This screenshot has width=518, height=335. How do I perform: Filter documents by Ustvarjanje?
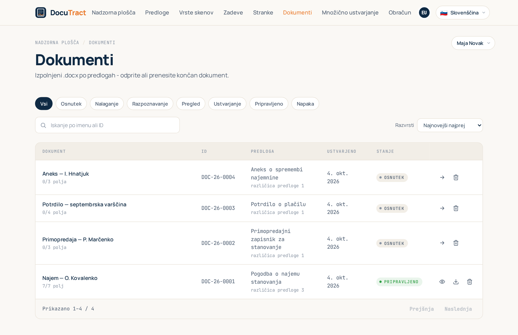(227, 104)
